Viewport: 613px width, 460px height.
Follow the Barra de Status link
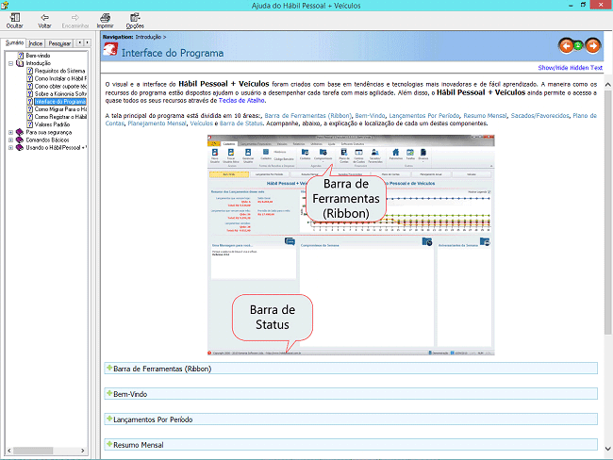click(240, 123)
